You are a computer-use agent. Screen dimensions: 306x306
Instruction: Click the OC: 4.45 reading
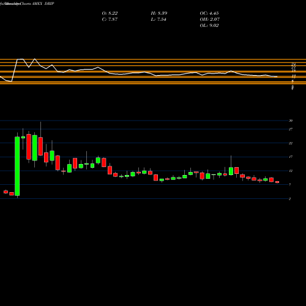(209, 13)
